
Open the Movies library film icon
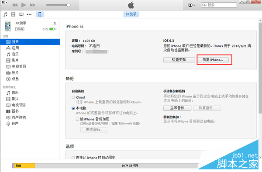coord(13,14)
